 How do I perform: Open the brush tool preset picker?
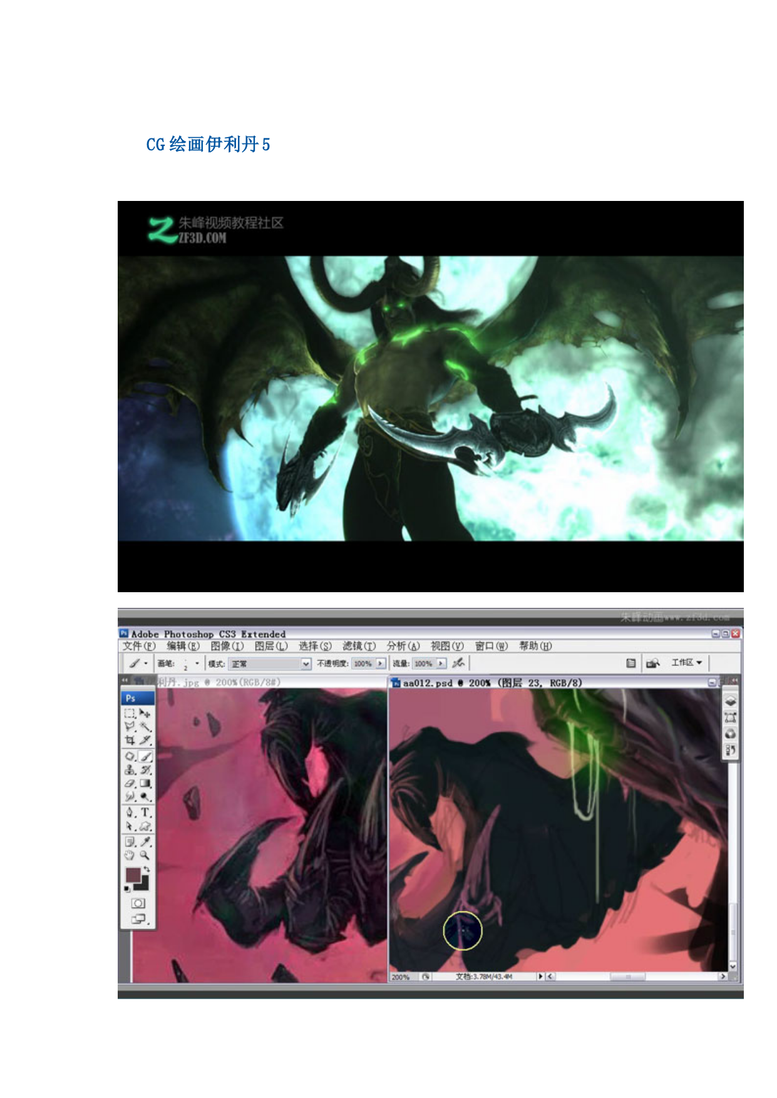(x=138, y=663)
